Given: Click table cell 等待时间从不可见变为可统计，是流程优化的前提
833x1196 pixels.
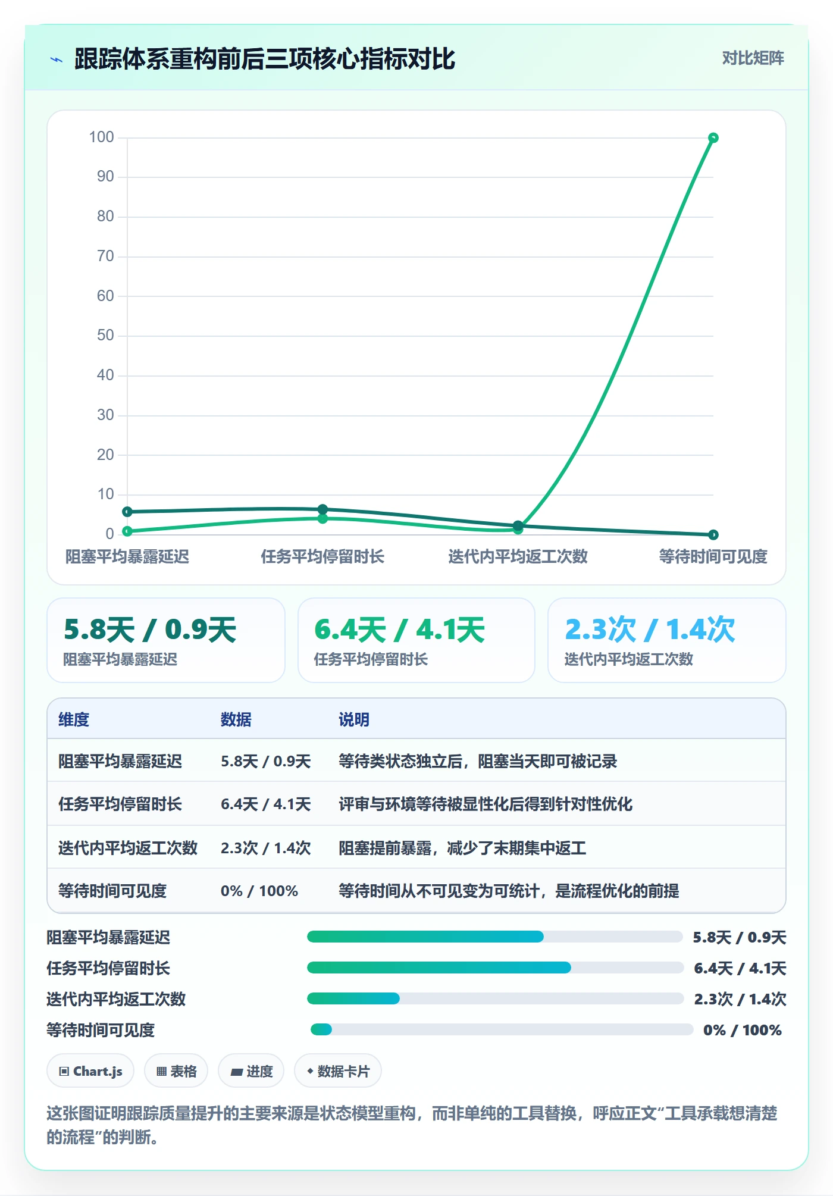Looking at the screenshot, I should coord(509,891).
